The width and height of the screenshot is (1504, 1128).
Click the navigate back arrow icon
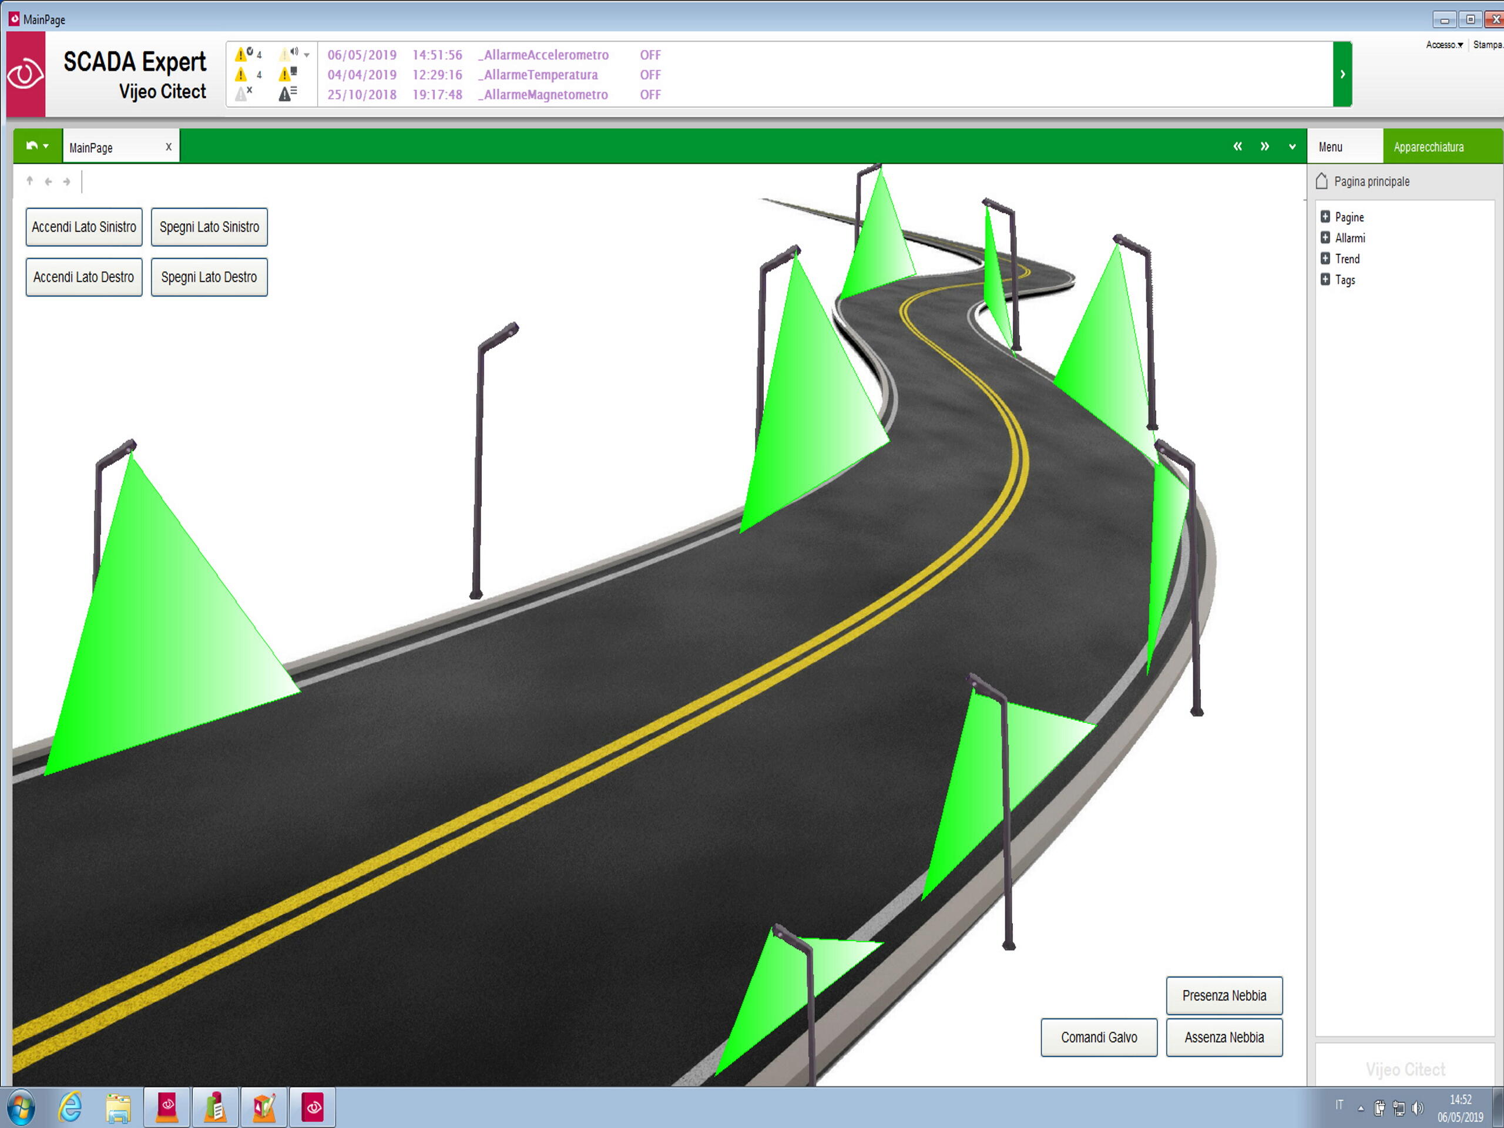48,182
